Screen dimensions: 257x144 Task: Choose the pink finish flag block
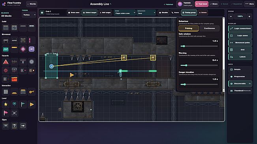click(6, 113)
